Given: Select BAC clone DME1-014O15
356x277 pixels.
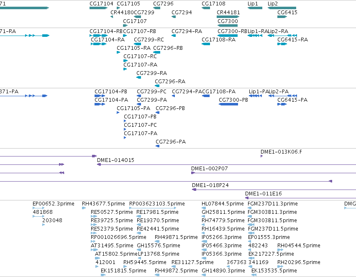Looking at the screenshot, I should point(226,164).
